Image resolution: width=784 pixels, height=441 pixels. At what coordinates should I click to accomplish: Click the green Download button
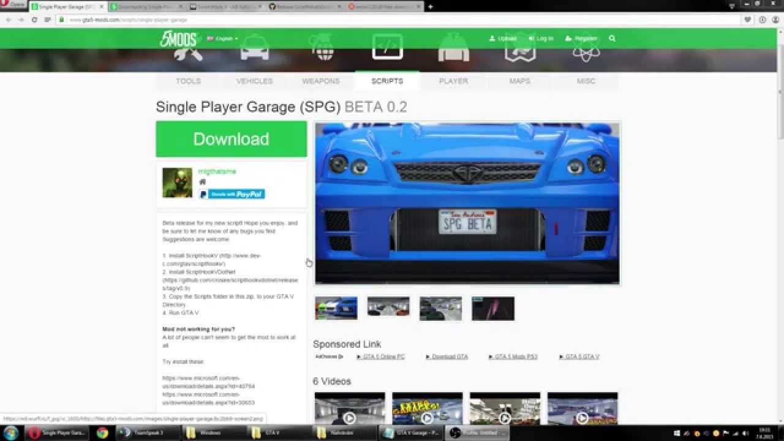pyautogui.click(x=232, y=139)
